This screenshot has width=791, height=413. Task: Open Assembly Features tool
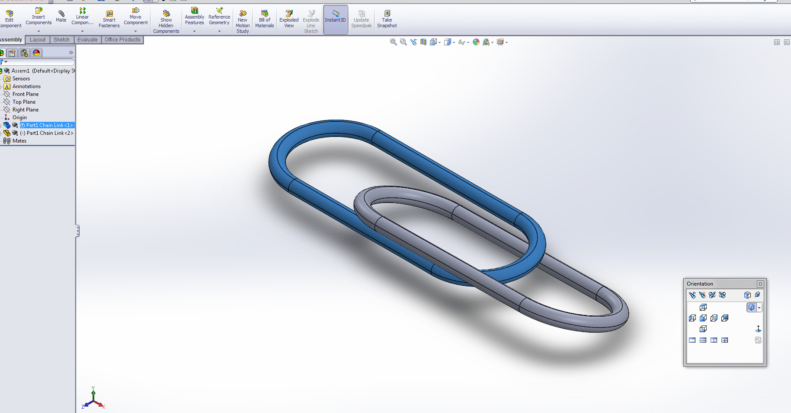(195, 16)
